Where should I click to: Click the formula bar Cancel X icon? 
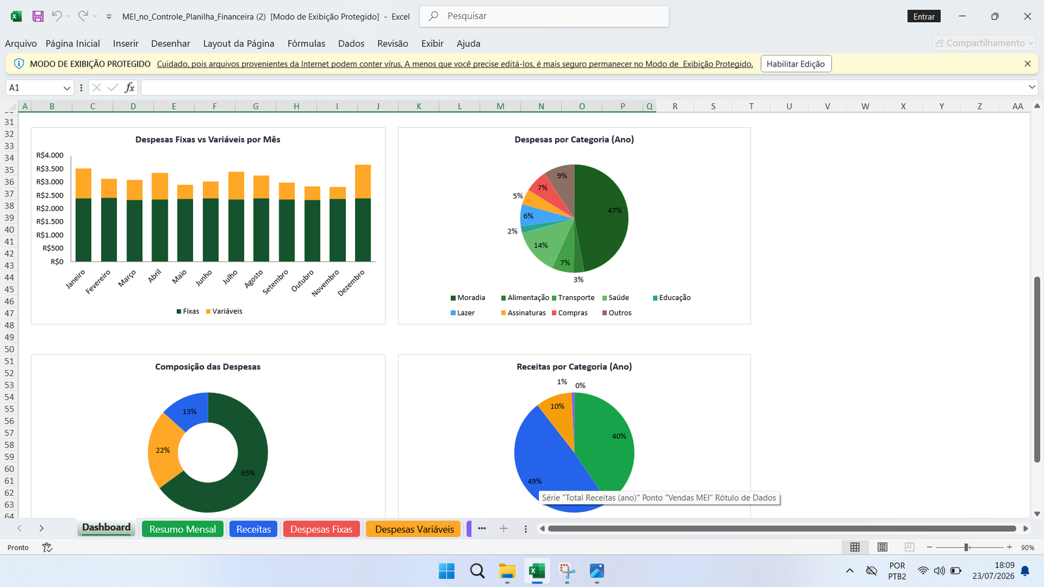coord(97,87)
